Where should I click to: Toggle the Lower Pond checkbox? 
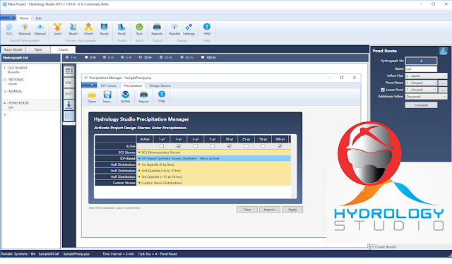tap(383, 90)
